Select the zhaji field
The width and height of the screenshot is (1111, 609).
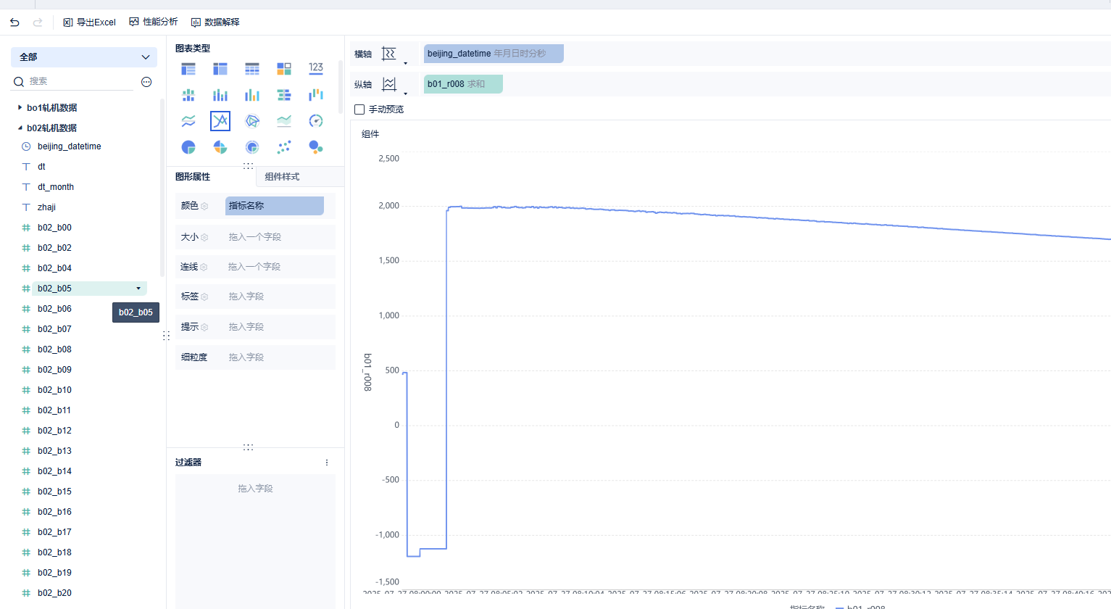click(46, 207)
